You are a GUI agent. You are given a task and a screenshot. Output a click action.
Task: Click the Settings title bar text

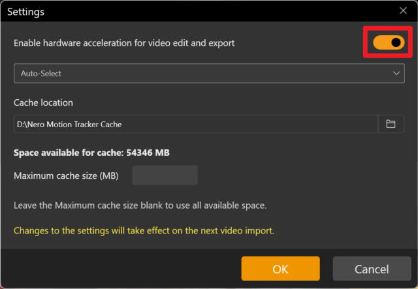coord(26,11)
